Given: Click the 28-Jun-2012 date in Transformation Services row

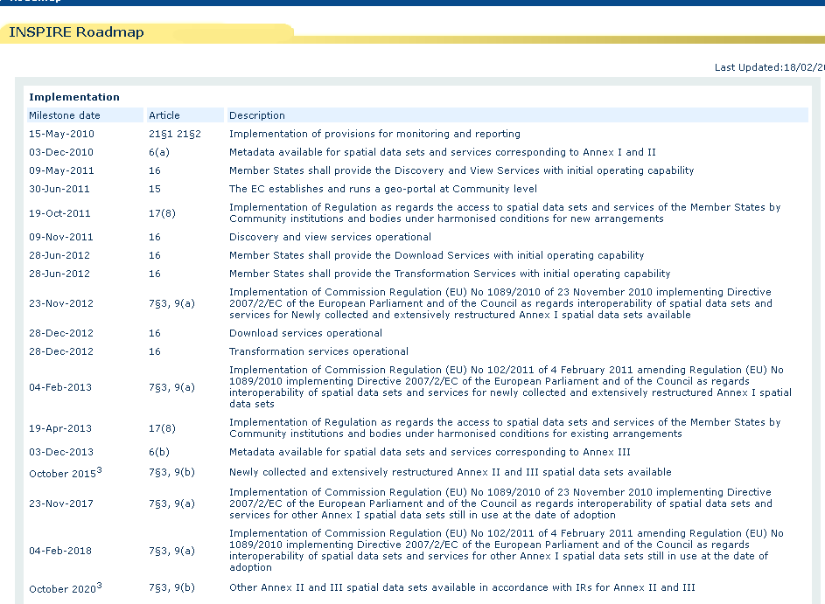Looking at the screenshot, I should 59,274.
